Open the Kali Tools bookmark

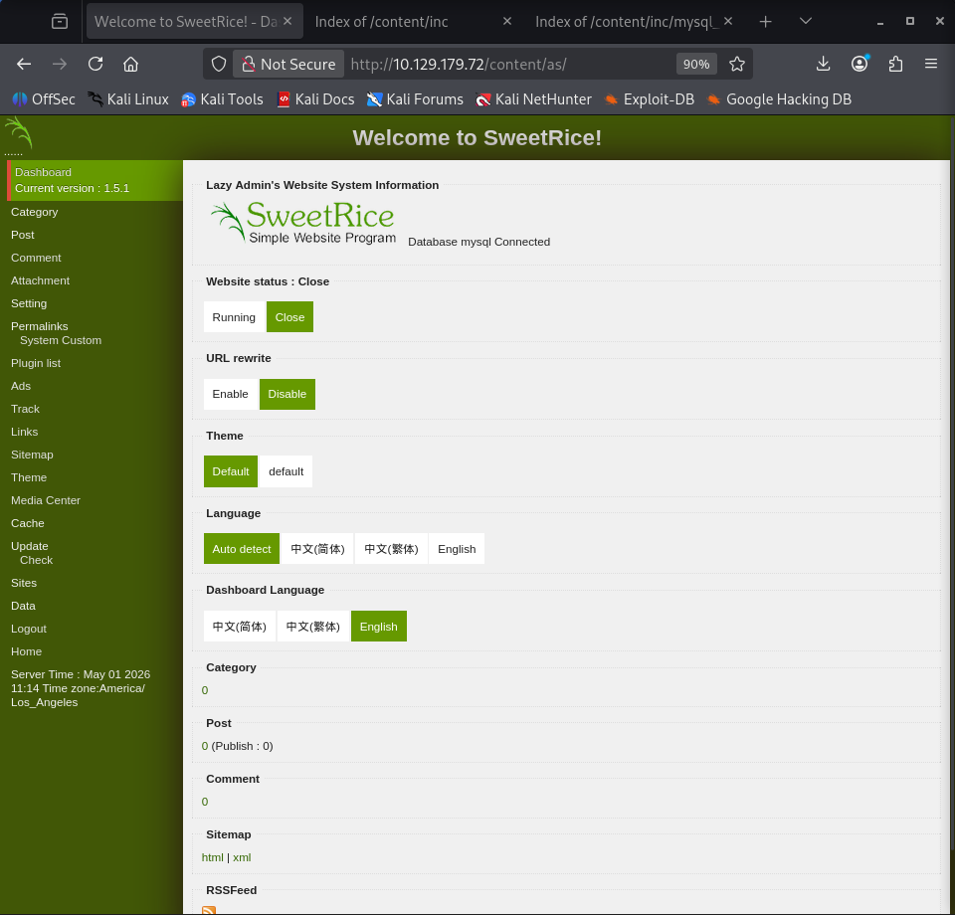tap(222, 99)
